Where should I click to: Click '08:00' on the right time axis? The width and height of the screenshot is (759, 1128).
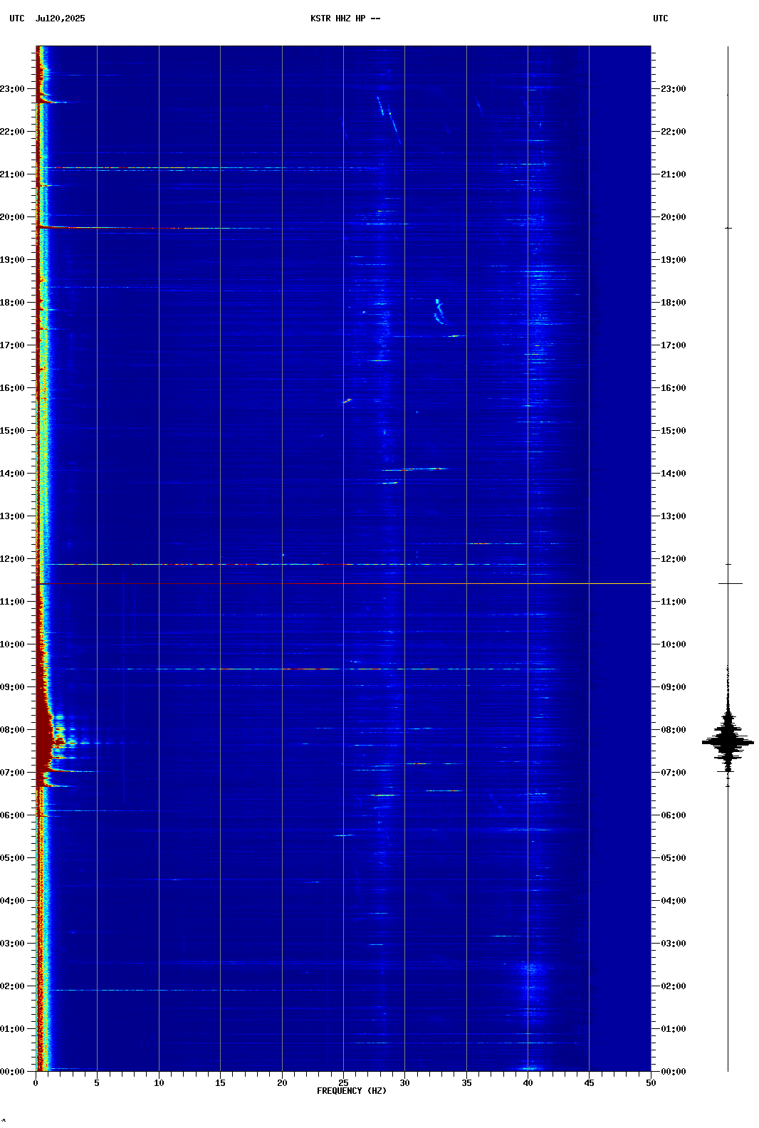(x=674, y=730)
